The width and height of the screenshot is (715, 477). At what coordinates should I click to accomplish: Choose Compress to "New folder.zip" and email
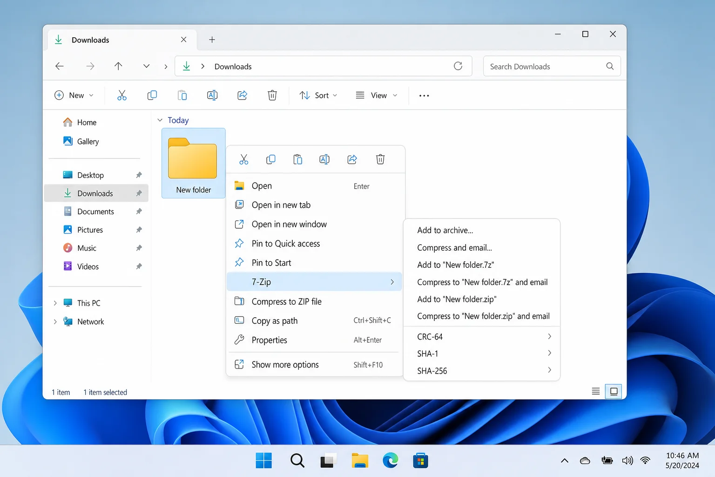482,316
